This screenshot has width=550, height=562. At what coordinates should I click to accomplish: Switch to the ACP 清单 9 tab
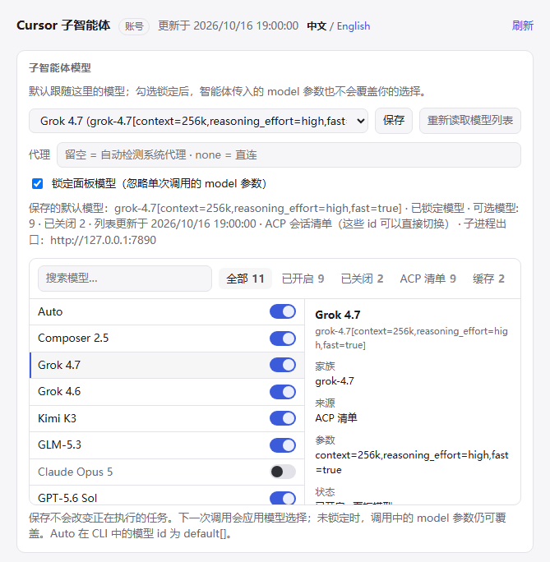[428, 279]
